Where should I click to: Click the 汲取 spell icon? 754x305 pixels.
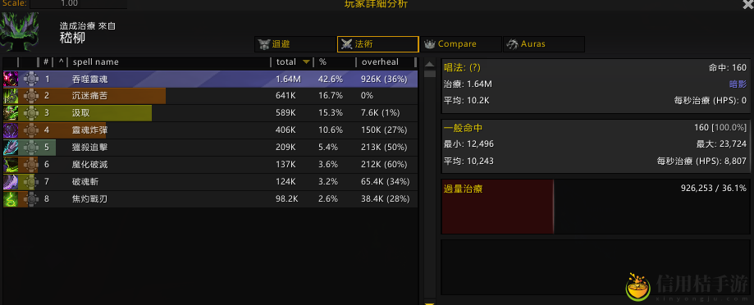[x=11, y=113]
